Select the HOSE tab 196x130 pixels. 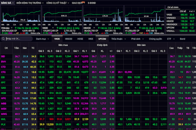pos(80,39)
